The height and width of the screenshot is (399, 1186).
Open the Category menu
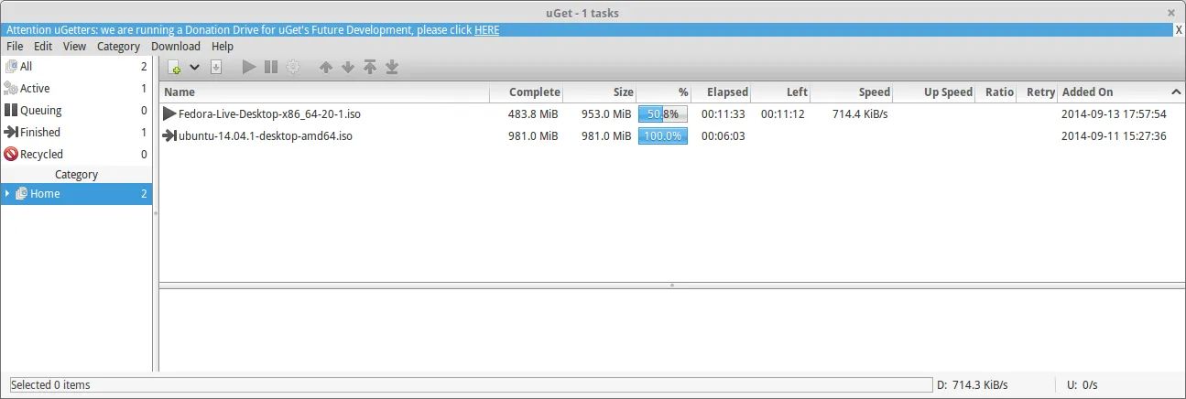(x=118, y=46)
